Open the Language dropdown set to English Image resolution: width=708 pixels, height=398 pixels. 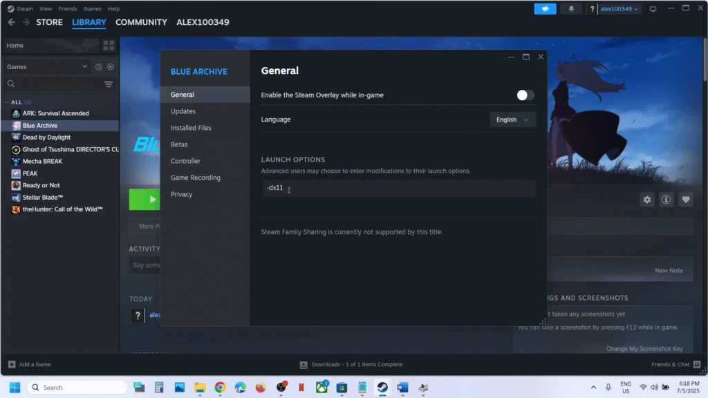tap(512, 120)
